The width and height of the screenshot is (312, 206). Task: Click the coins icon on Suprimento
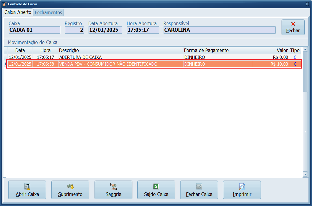coord(70,186)
